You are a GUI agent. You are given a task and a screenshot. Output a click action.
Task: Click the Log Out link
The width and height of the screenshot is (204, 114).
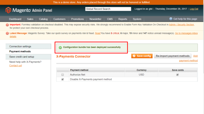[x=194, y=9]
